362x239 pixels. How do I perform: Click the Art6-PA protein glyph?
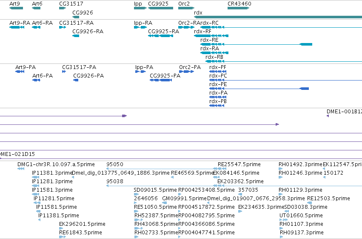(x=36, y=80)
